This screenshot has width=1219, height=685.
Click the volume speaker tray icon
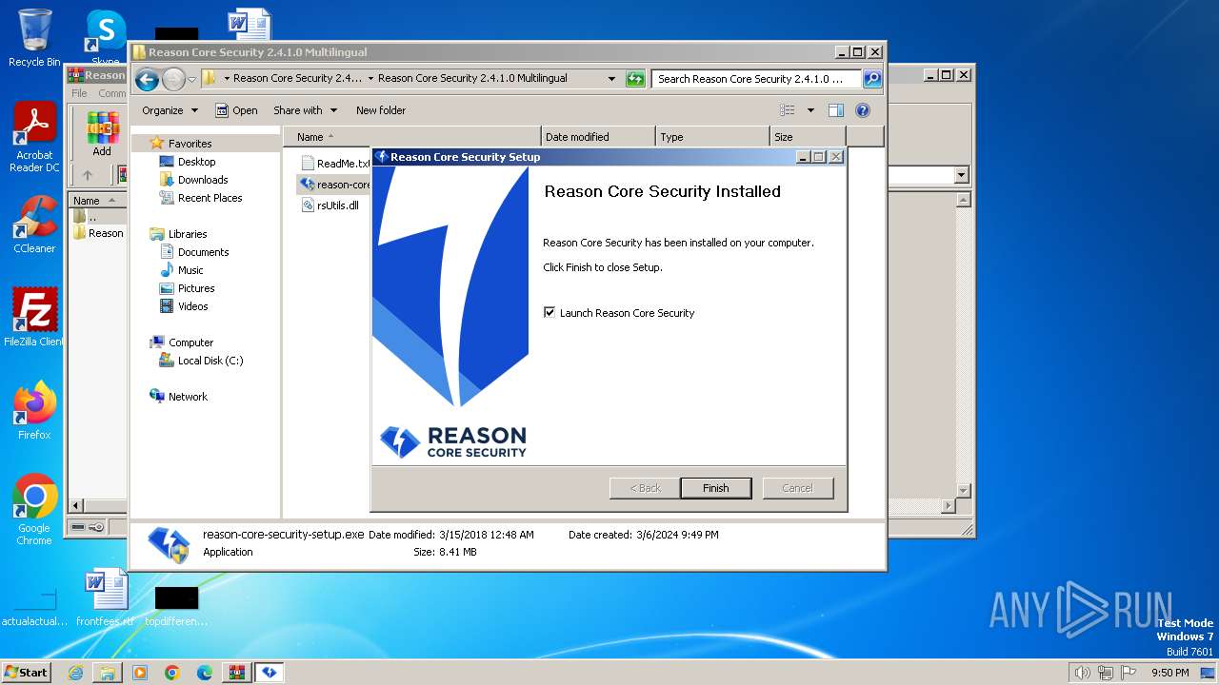[x=1082, y=673]
